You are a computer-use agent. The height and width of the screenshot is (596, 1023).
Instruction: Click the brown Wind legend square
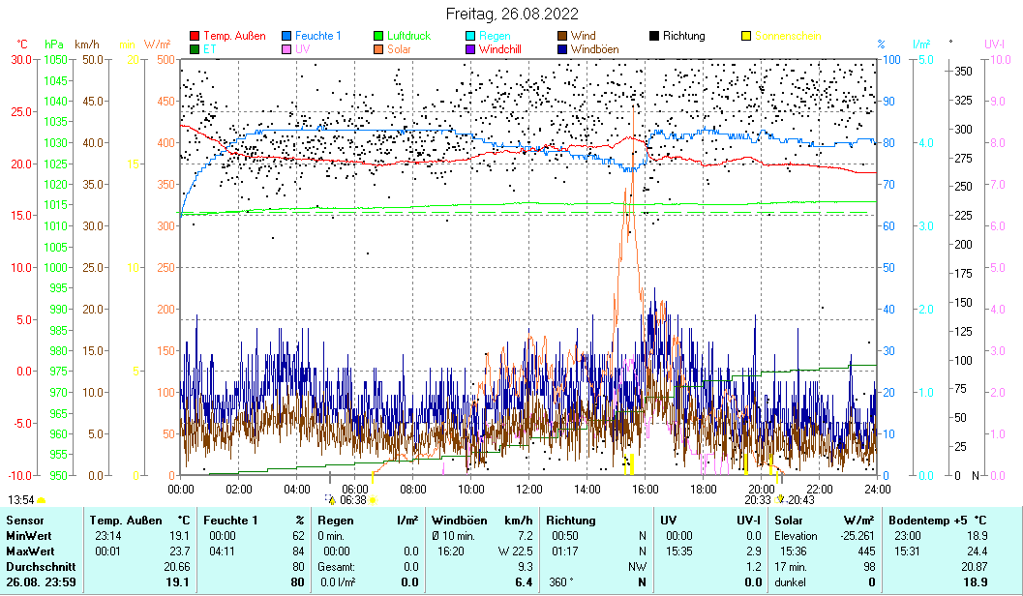(561, 36)
